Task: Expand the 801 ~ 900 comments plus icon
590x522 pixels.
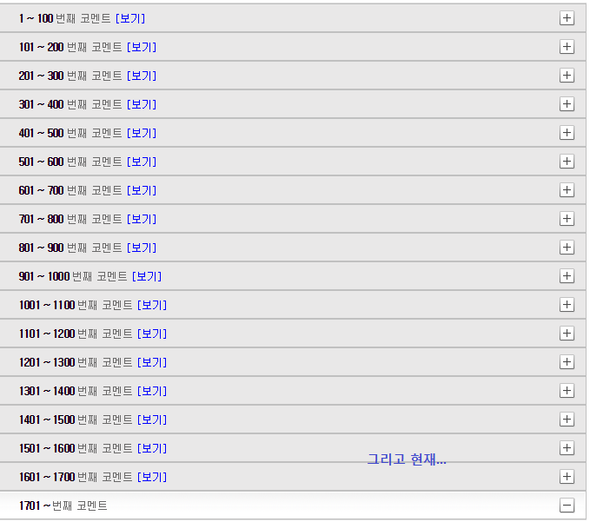Action: (x=567, y=247)
